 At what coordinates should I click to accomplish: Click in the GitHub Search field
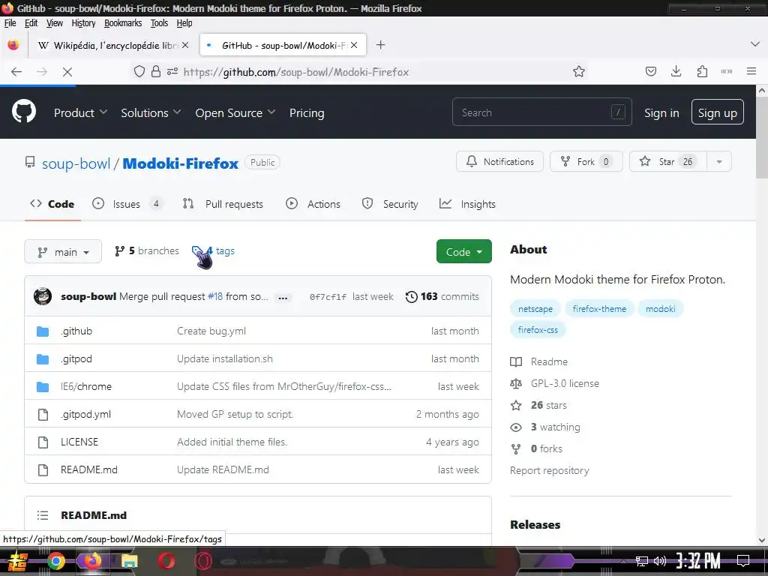541,112
